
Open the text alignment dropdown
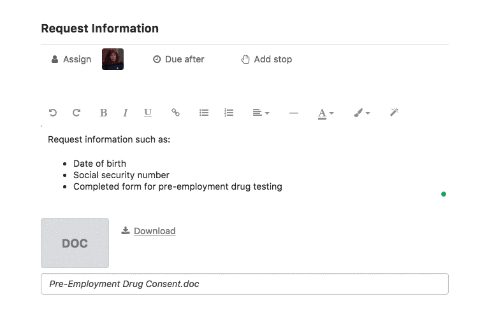click(261, 113)
